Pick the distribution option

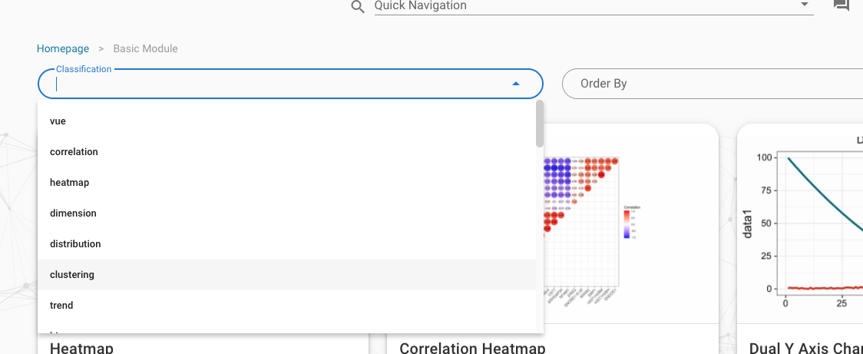pyautogui.click(x=75, y=244)
